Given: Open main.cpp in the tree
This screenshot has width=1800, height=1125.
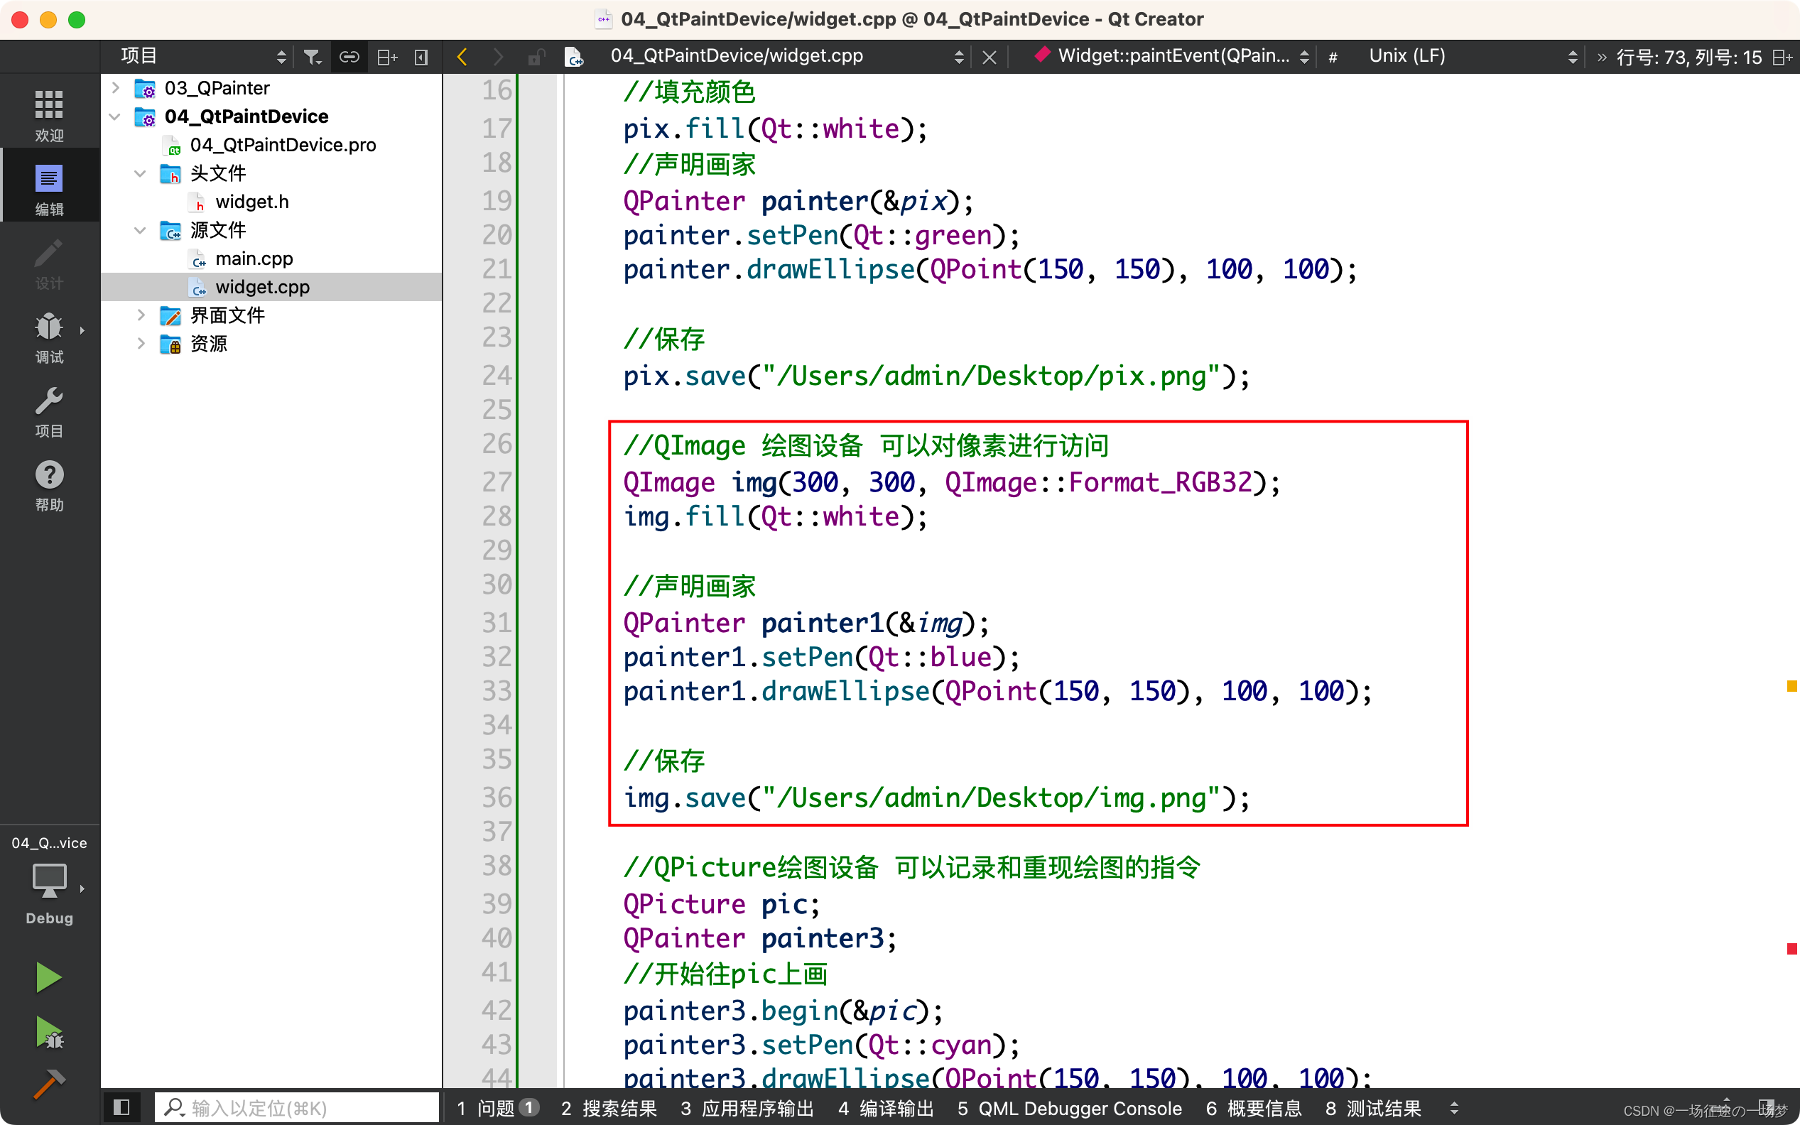Looking at the screenshot, I should tap(253, 259).
